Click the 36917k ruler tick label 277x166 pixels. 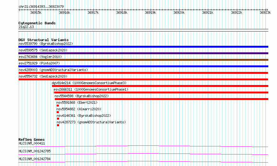point(93,12)
